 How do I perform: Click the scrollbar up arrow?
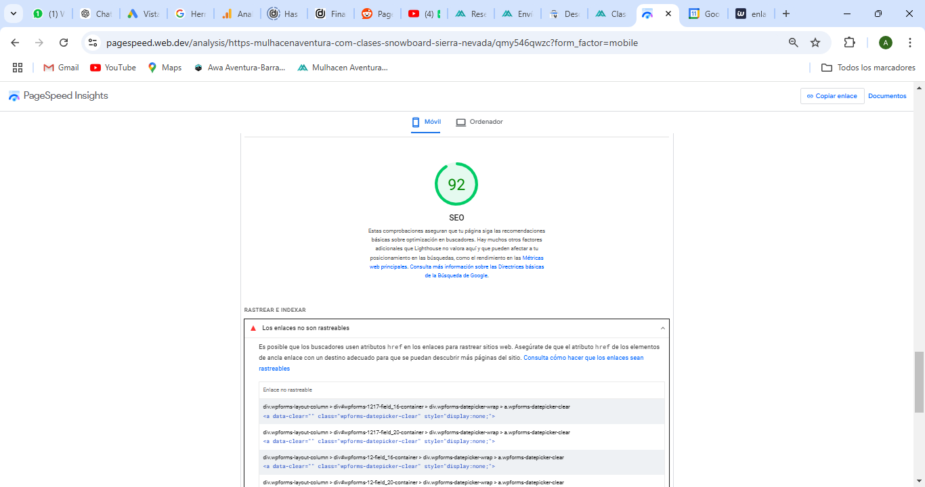(x=919, y=88)
